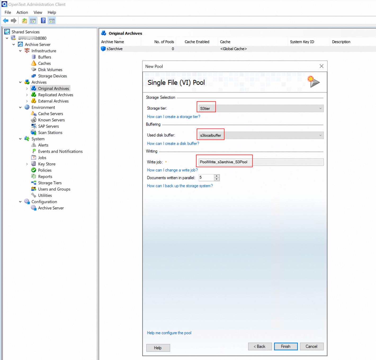Collapse the System tree node

point(20,139)
